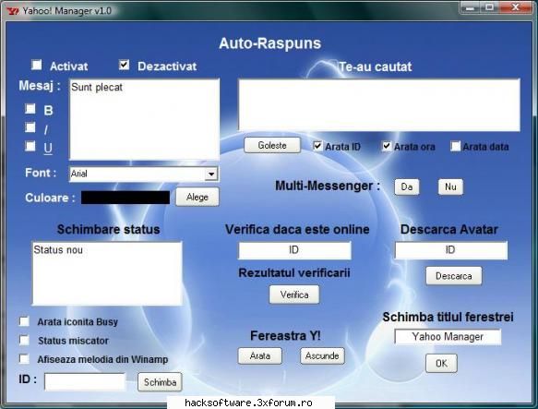
Task: Maximize the Yahoo! Manager window
Action: (x=490, y=7)
